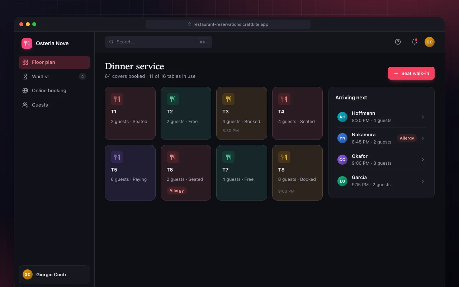Click the utensils icon on table T8
The height and width of the screenshot is (287, 459).
coord(284,157)
